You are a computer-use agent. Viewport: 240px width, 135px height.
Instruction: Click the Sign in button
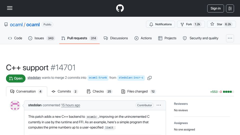(x=215, y=8)
